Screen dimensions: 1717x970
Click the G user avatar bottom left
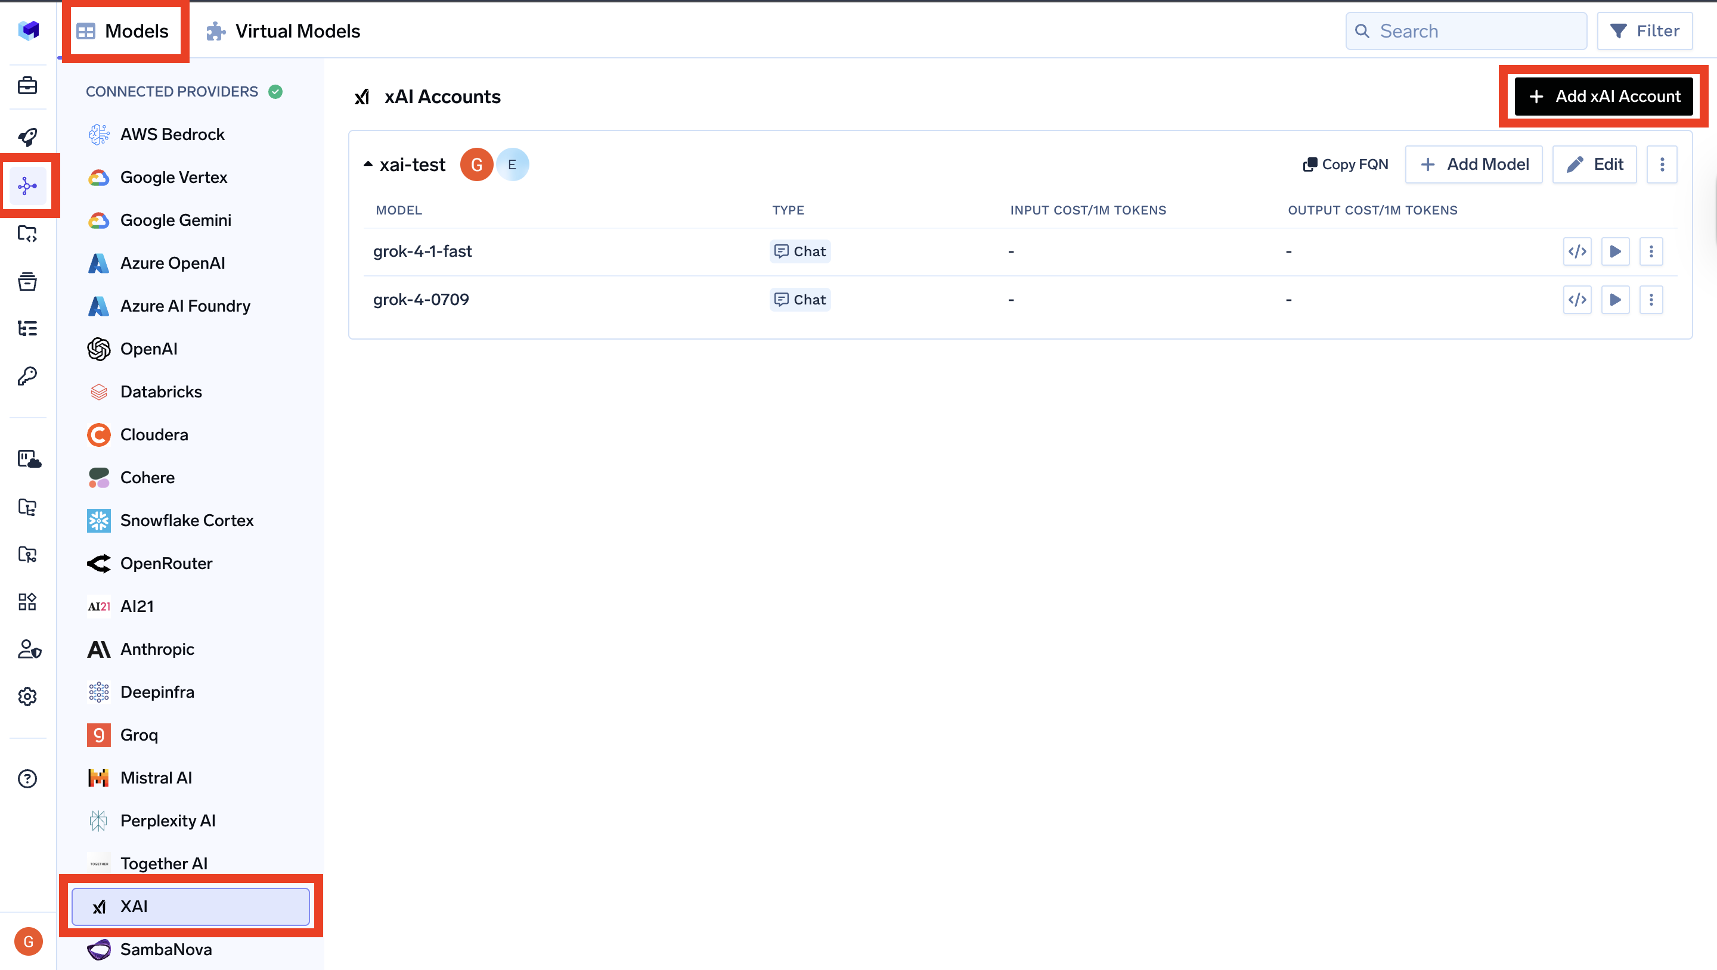tap(29, 941)
